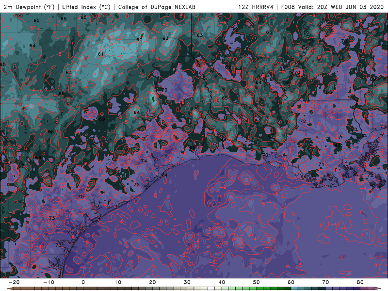Click the '80' color bar label

click(x=360, y=282)
